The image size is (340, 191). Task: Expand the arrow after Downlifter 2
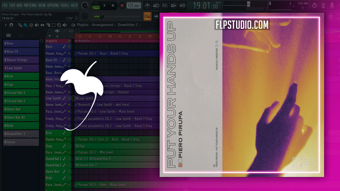pyautogui.click(x=140, y=25)
